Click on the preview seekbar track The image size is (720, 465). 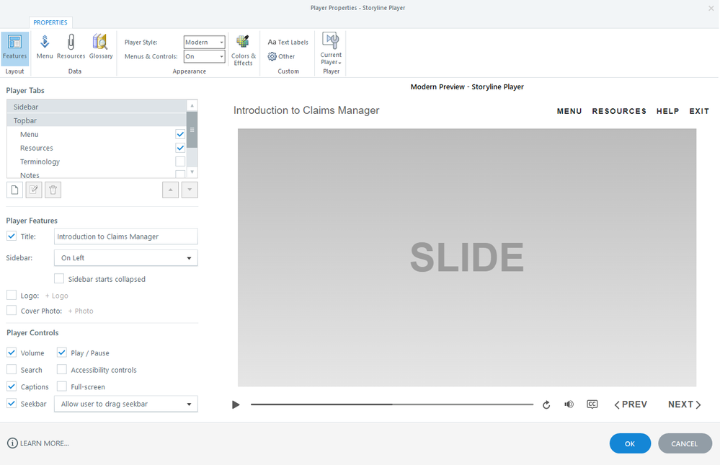(x=391, y=404)
